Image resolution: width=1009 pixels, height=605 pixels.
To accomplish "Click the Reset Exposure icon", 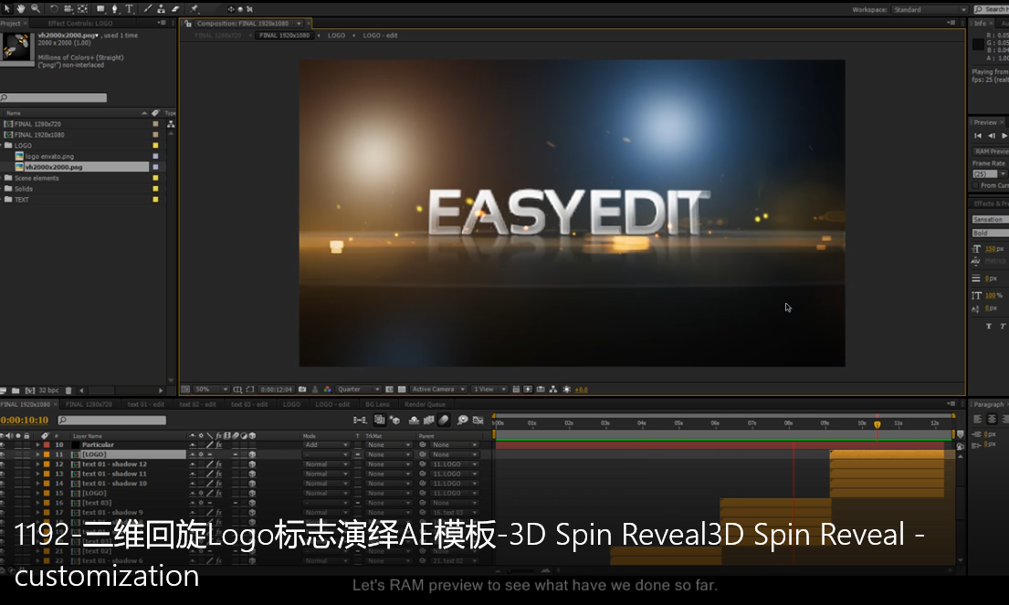I will click(x=566, y=389).
